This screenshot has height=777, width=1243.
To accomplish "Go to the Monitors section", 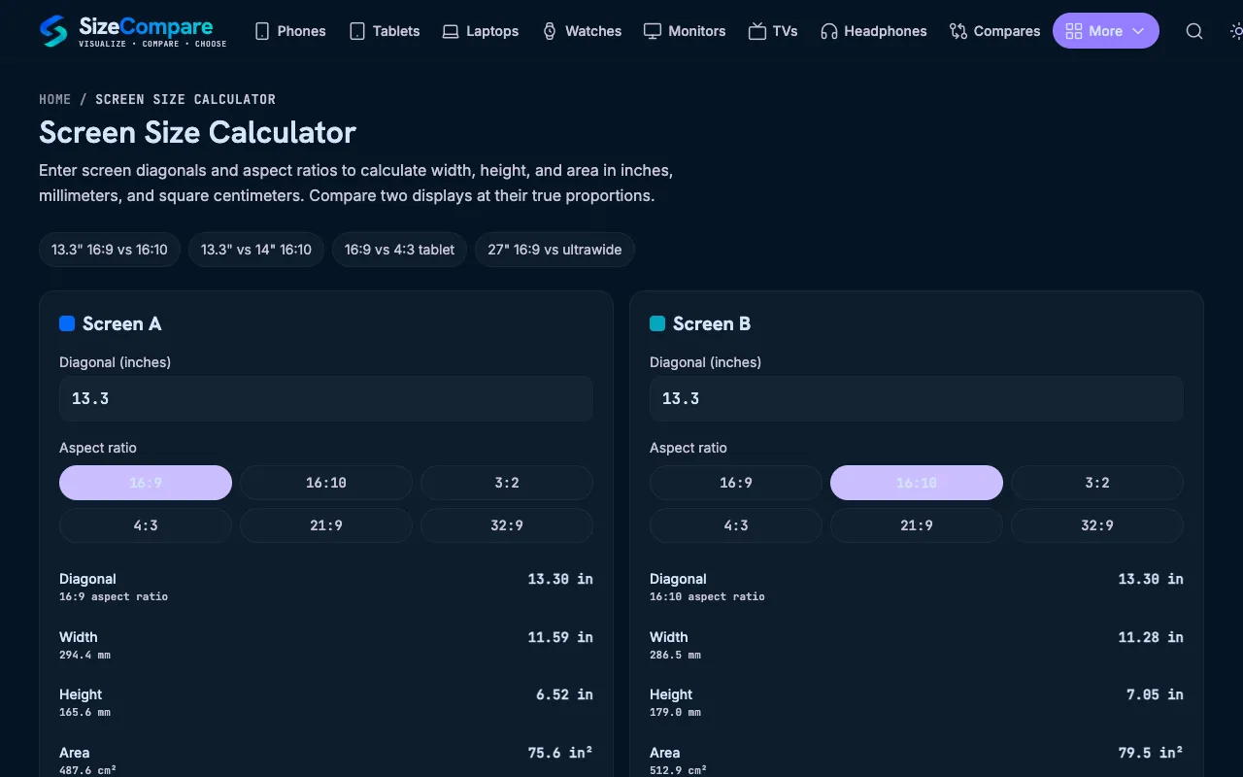I will pyautogui.click(x=685, y=31).
